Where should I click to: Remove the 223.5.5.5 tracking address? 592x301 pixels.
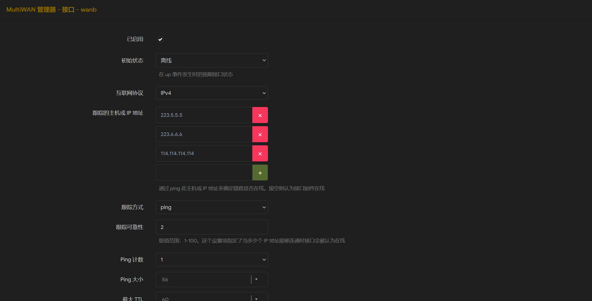[x=260, y=115]
